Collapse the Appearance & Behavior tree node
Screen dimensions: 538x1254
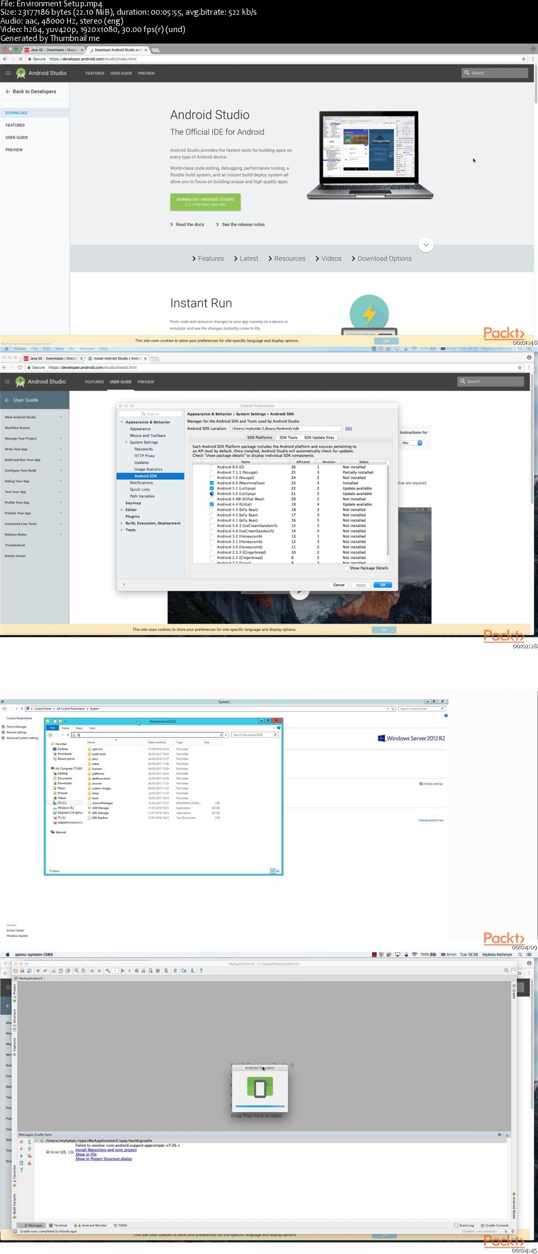122,422
